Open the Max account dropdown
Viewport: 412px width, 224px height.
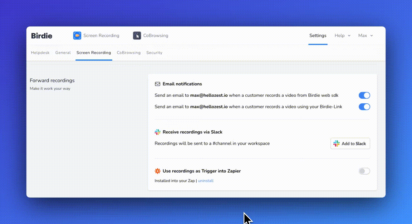click(365, 35)
